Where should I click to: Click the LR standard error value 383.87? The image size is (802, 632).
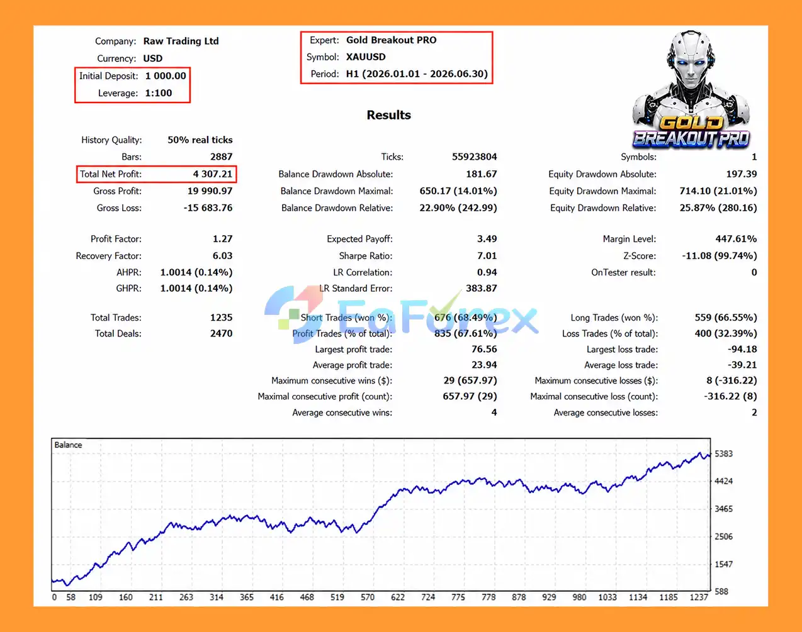pyautogui.click(x=482, y=288)
